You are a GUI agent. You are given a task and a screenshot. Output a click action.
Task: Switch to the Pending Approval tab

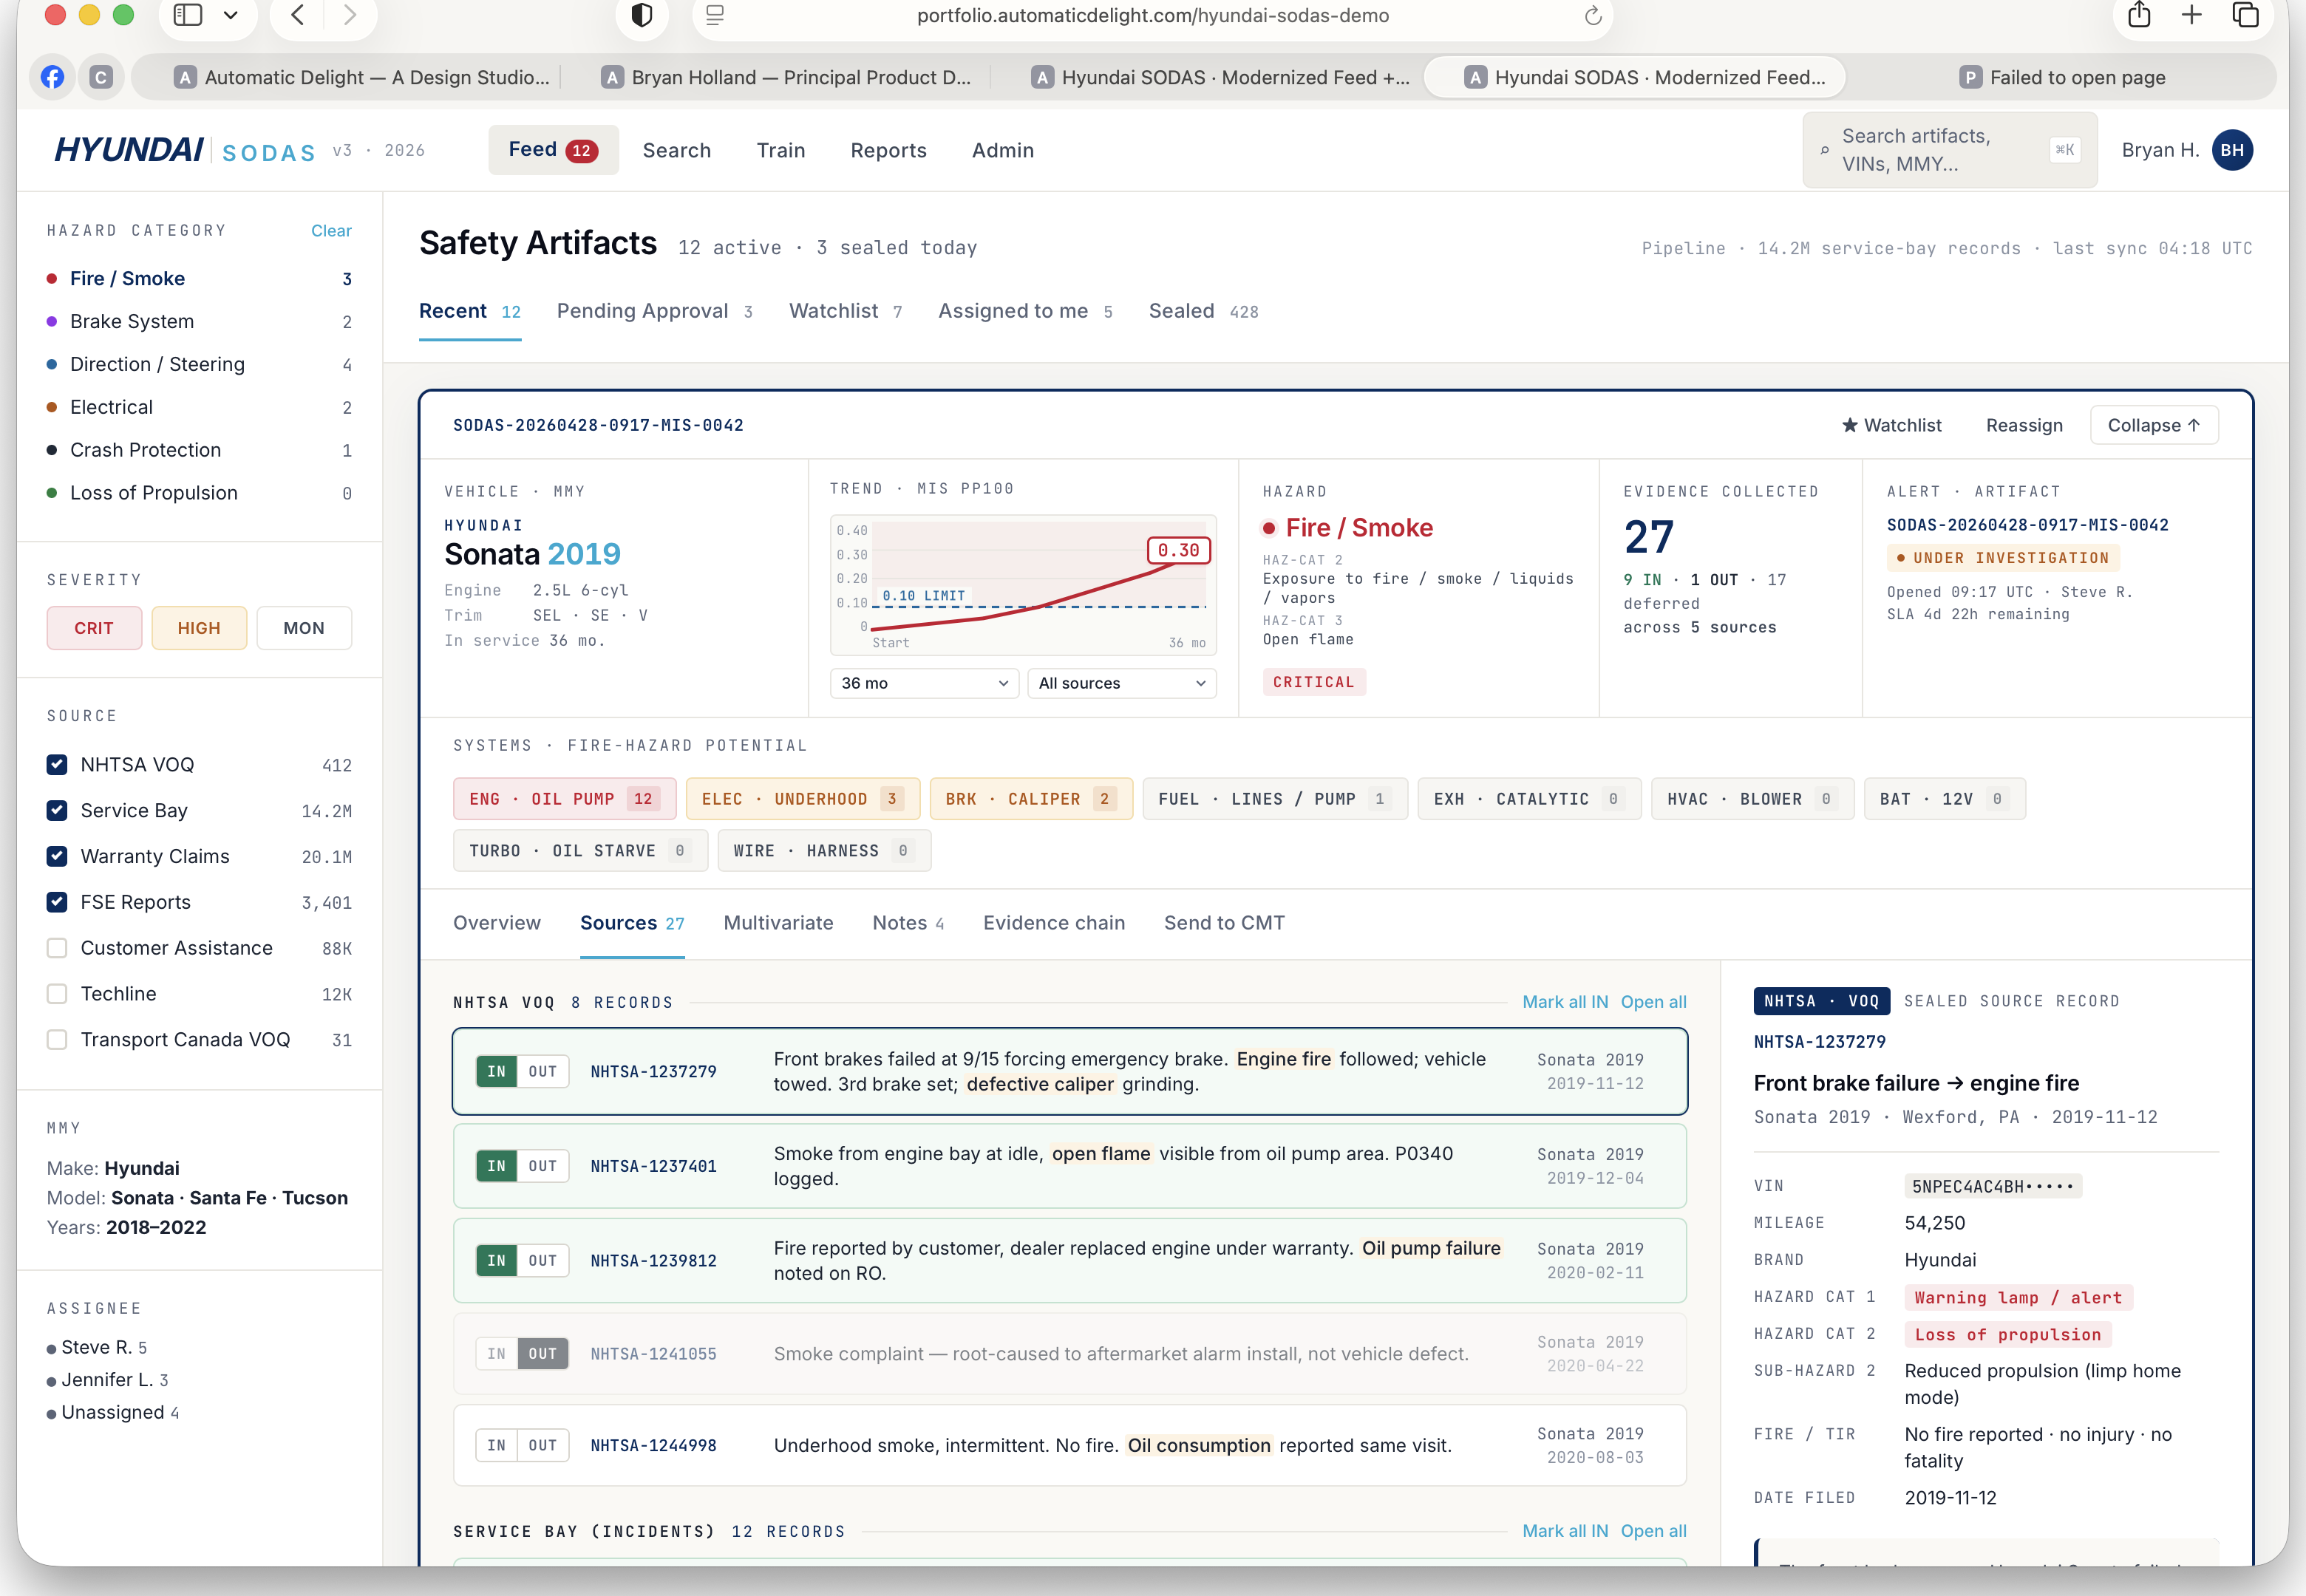(x=654, y=311)
